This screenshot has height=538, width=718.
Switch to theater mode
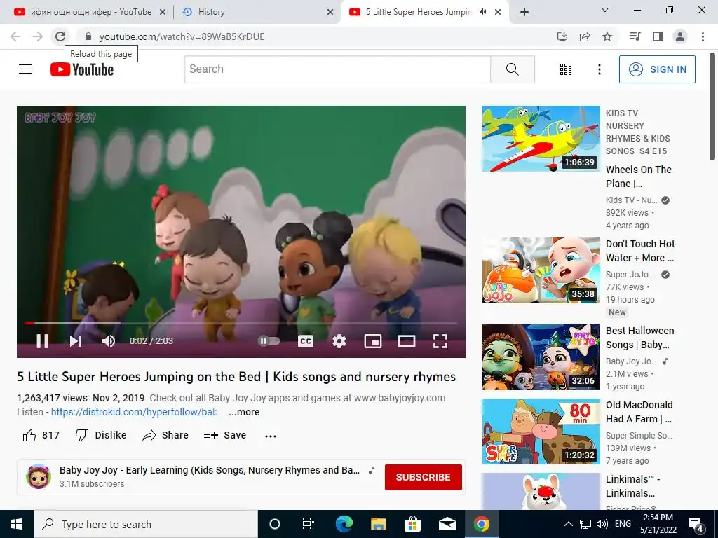click(x=406, y=341)
